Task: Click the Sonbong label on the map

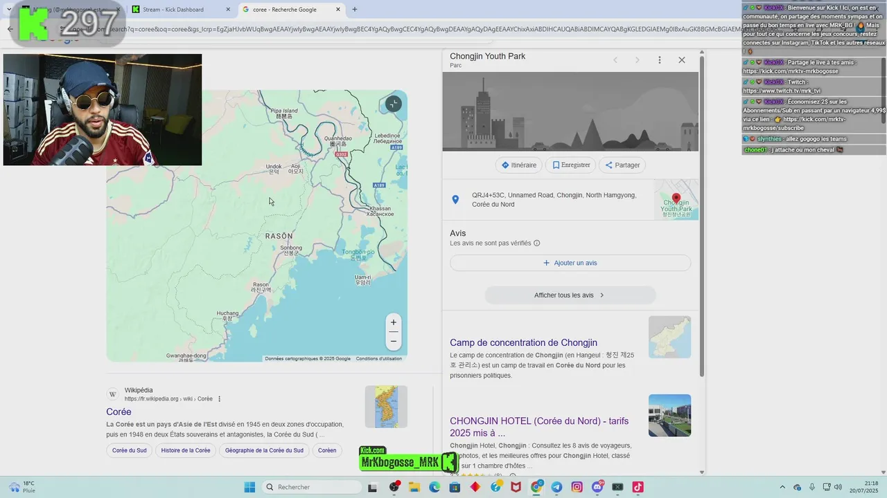Action: coord(291,250)
